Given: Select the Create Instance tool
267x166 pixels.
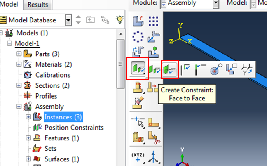Looking at the screenshot, I should (x=138, y=21).
